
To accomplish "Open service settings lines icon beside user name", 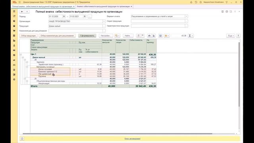I will (227, 2).
